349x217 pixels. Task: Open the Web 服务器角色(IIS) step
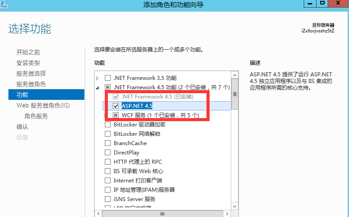pyautogui.click(x=43, y=105)
